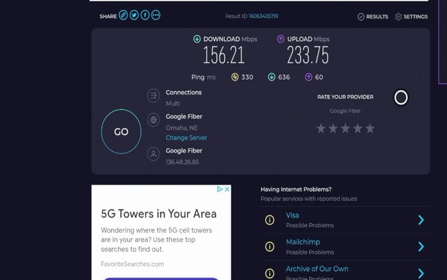Click the Results checkmark icon
447x280 pixels.
[361, 17]
